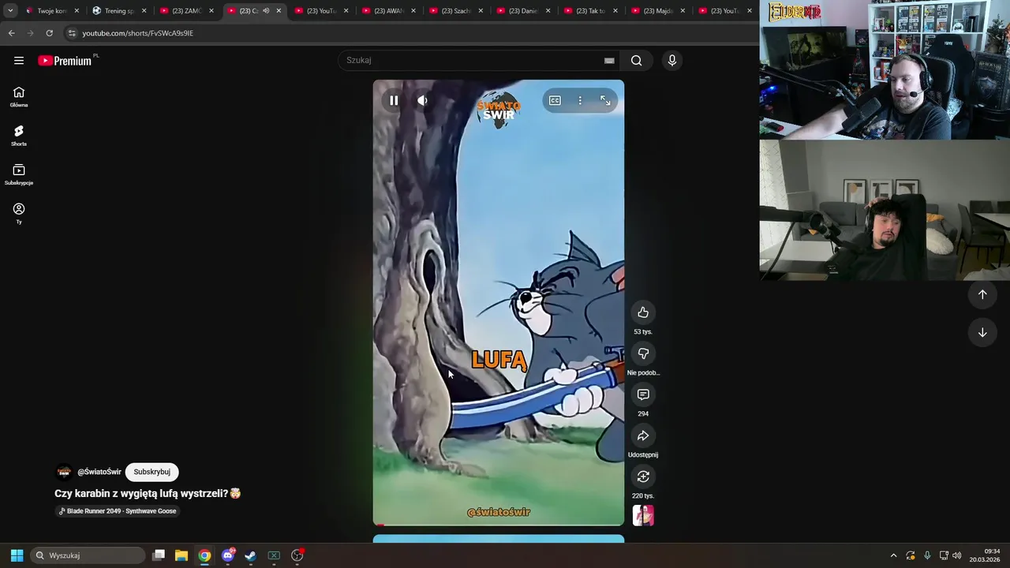Viewport: 1010px width, 568px height.
Task: Close the (23) AWAN tab
Action: pos(413,11)
